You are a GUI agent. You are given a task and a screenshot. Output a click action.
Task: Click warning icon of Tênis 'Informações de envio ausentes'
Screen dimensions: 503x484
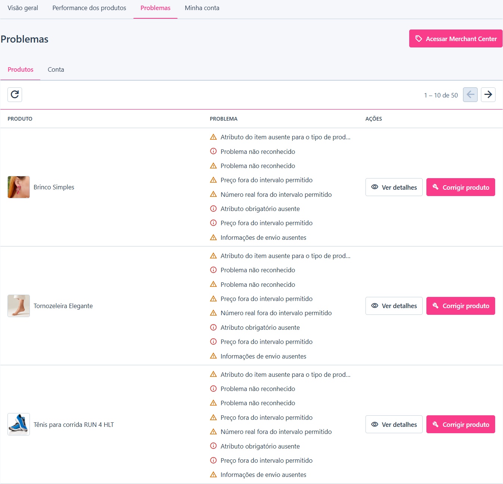click(213, 475)
